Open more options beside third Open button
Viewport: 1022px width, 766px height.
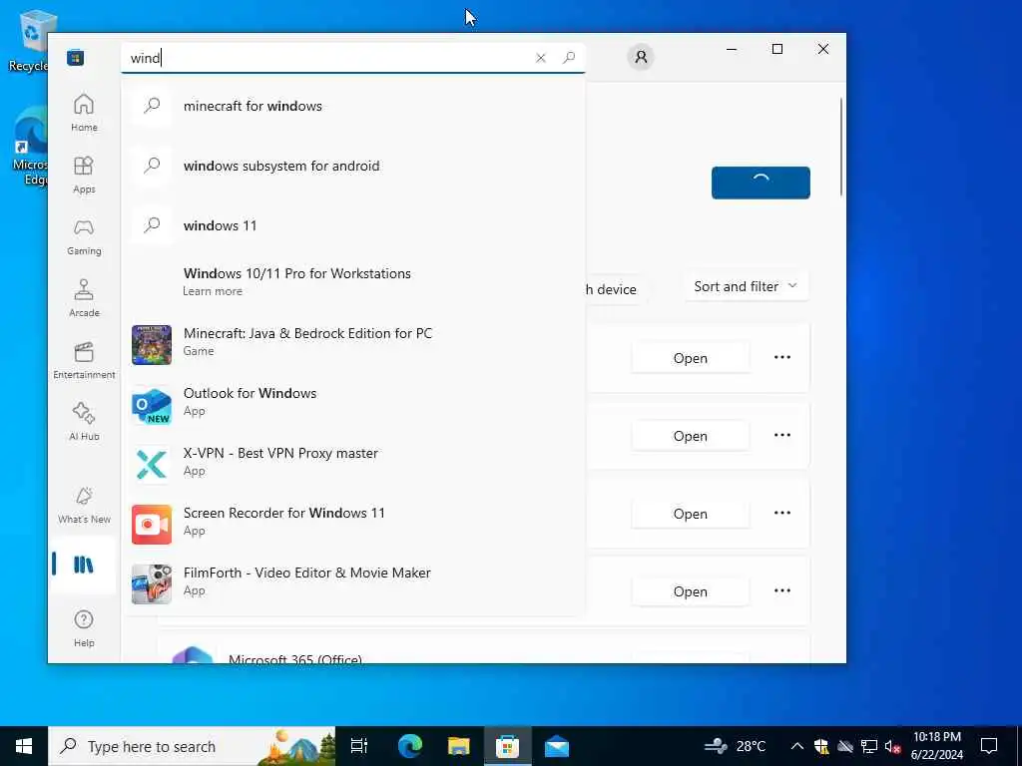[x=782, y=514]
